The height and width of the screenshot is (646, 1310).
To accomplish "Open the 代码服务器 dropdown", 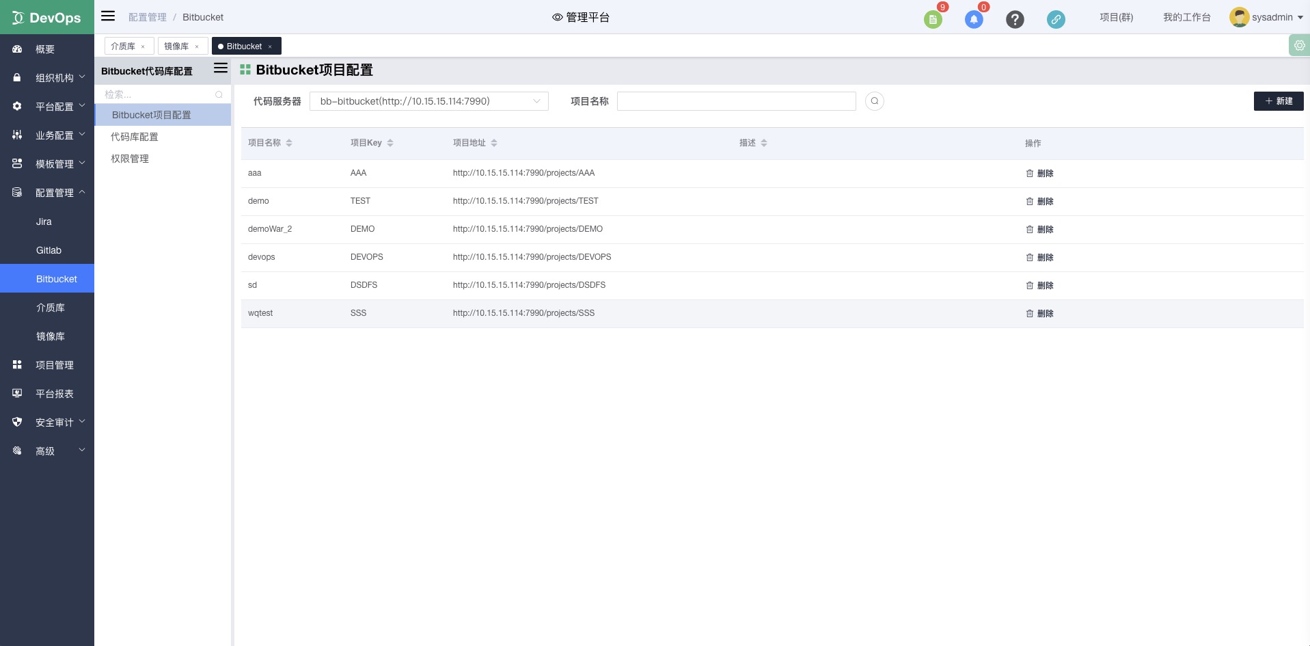I will 429,101.
